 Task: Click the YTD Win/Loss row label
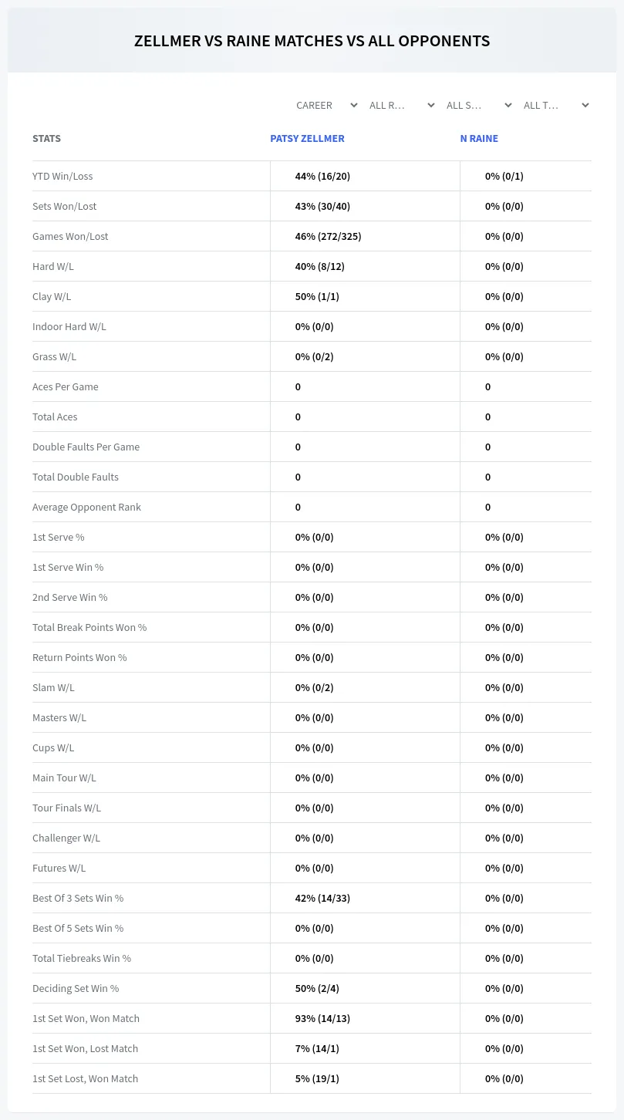tap(62, 176)
